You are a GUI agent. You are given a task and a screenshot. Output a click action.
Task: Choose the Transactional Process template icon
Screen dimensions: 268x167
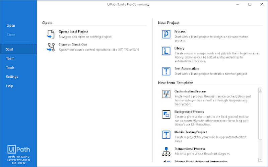(166, 152)
